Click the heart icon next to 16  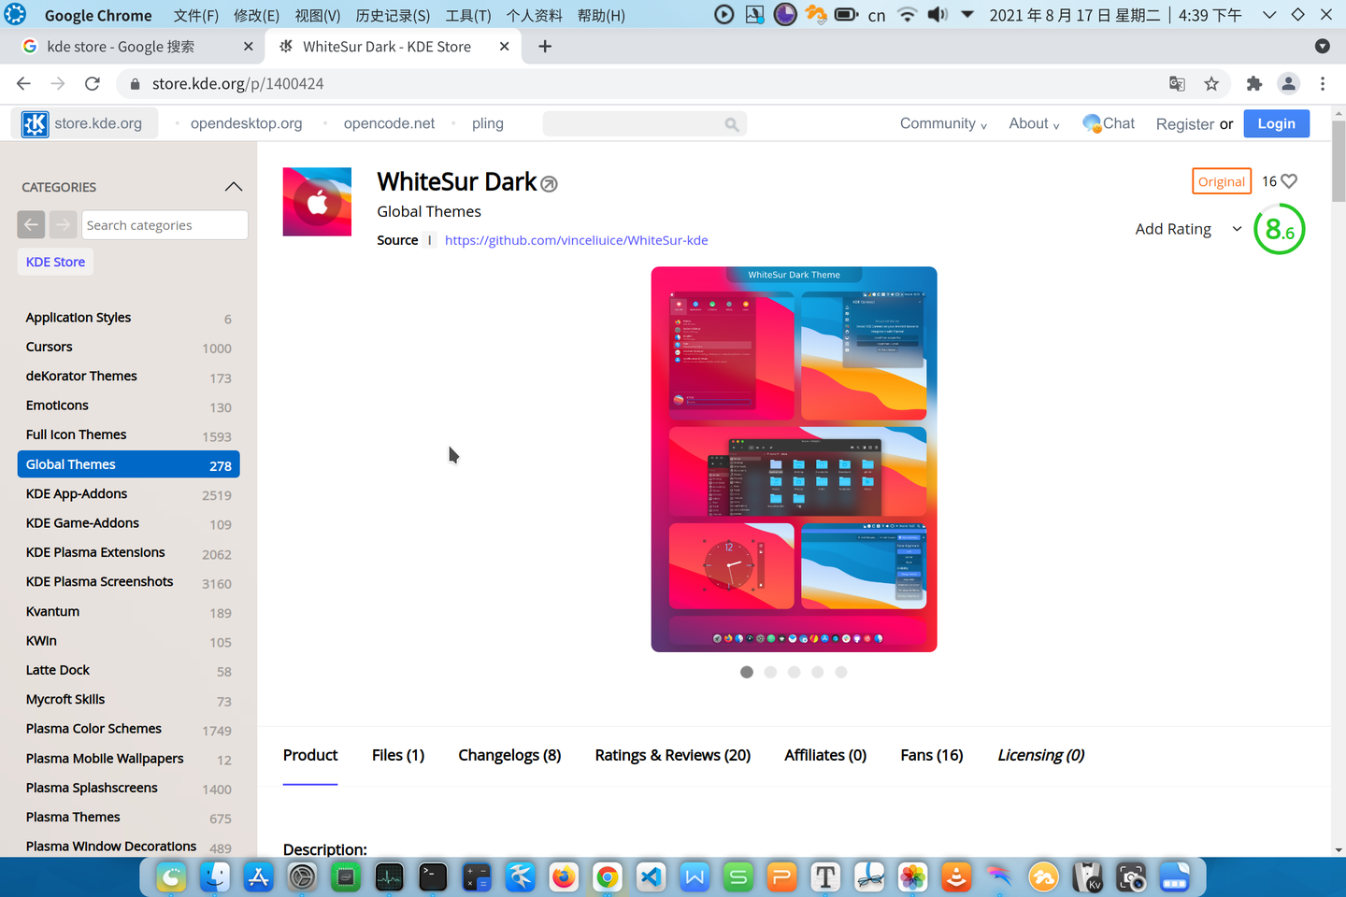[x=1289, y=181]
